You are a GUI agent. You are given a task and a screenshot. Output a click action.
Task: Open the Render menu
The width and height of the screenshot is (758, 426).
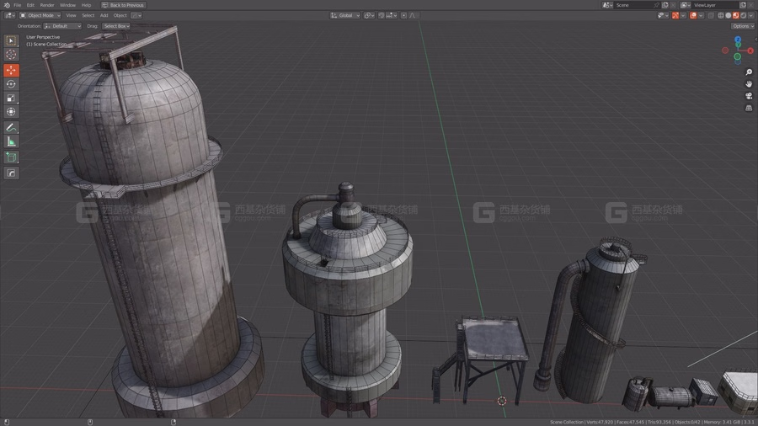[47, 5]
